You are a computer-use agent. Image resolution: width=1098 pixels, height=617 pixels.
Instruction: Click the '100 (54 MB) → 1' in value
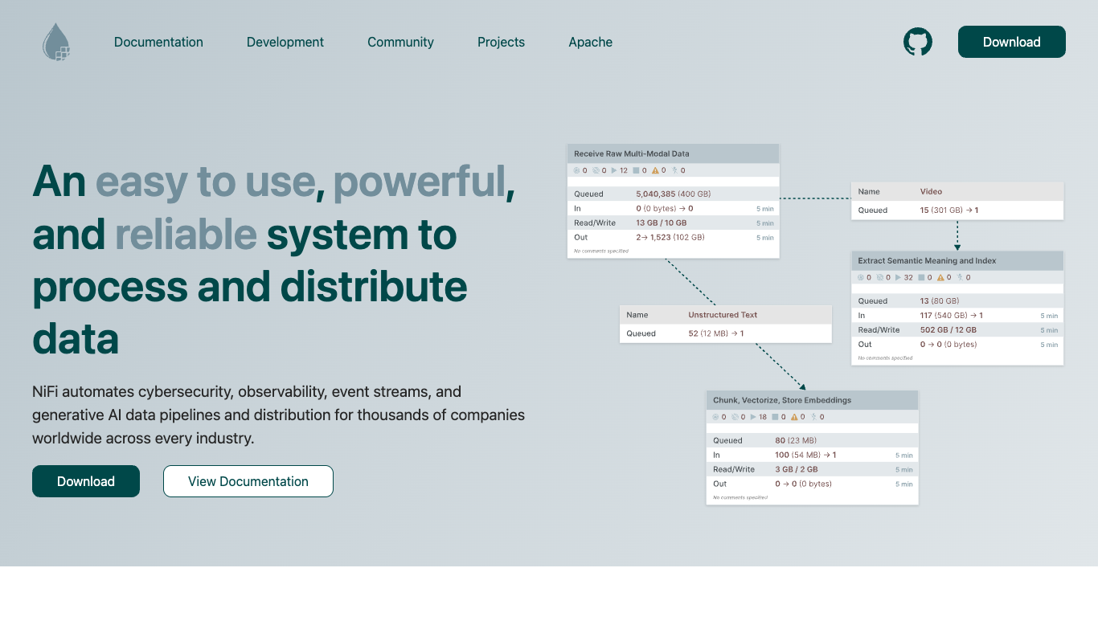point(805,455)
